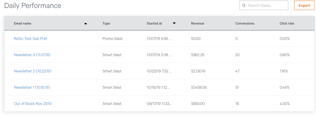Select the $962.25 revenue value
Viewport: 316px width, 115px height.
tap(198, 55)
